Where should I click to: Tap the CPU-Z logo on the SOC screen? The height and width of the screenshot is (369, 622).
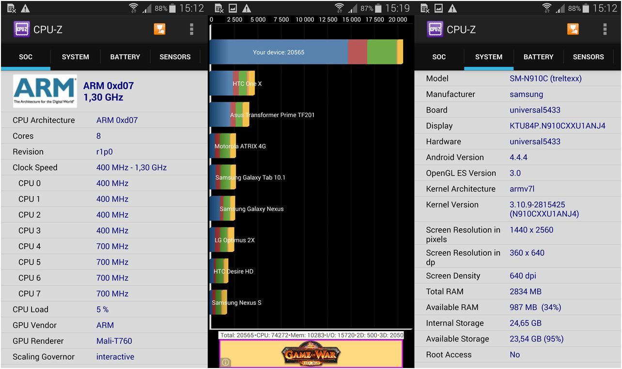22,30
